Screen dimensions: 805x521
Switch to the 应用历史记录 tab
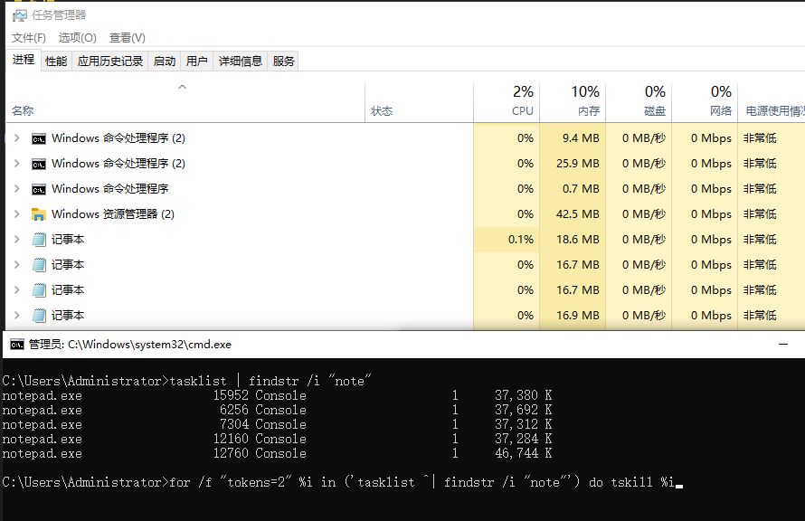pyautogui.click(x=109, y=62)
